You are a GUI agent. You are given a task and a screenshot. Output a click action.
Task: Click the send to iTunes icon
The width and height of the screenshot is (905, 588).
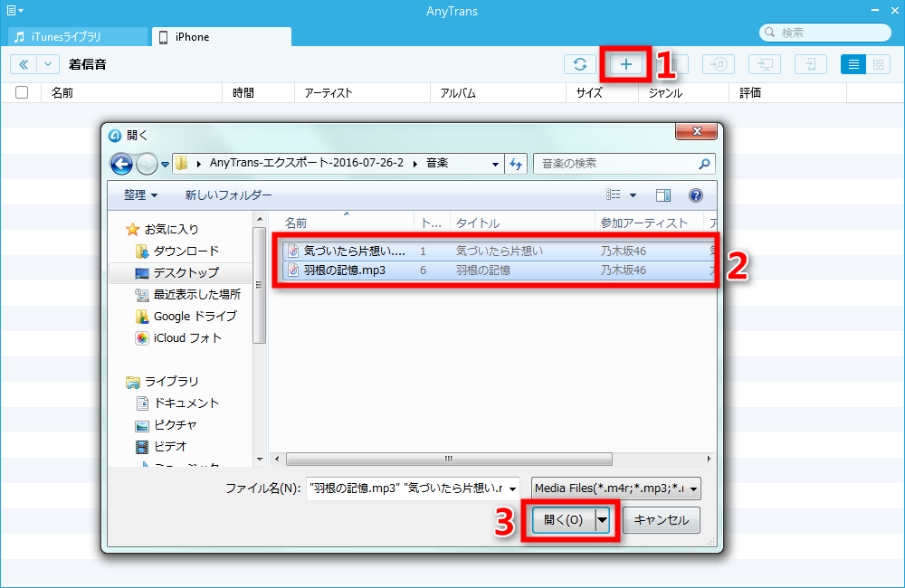click(718, 64)
